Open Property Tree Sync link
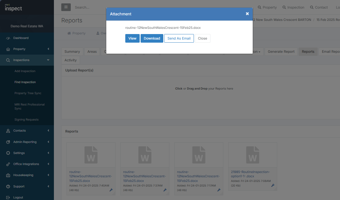The image size is (340, 200). (28, 93)
